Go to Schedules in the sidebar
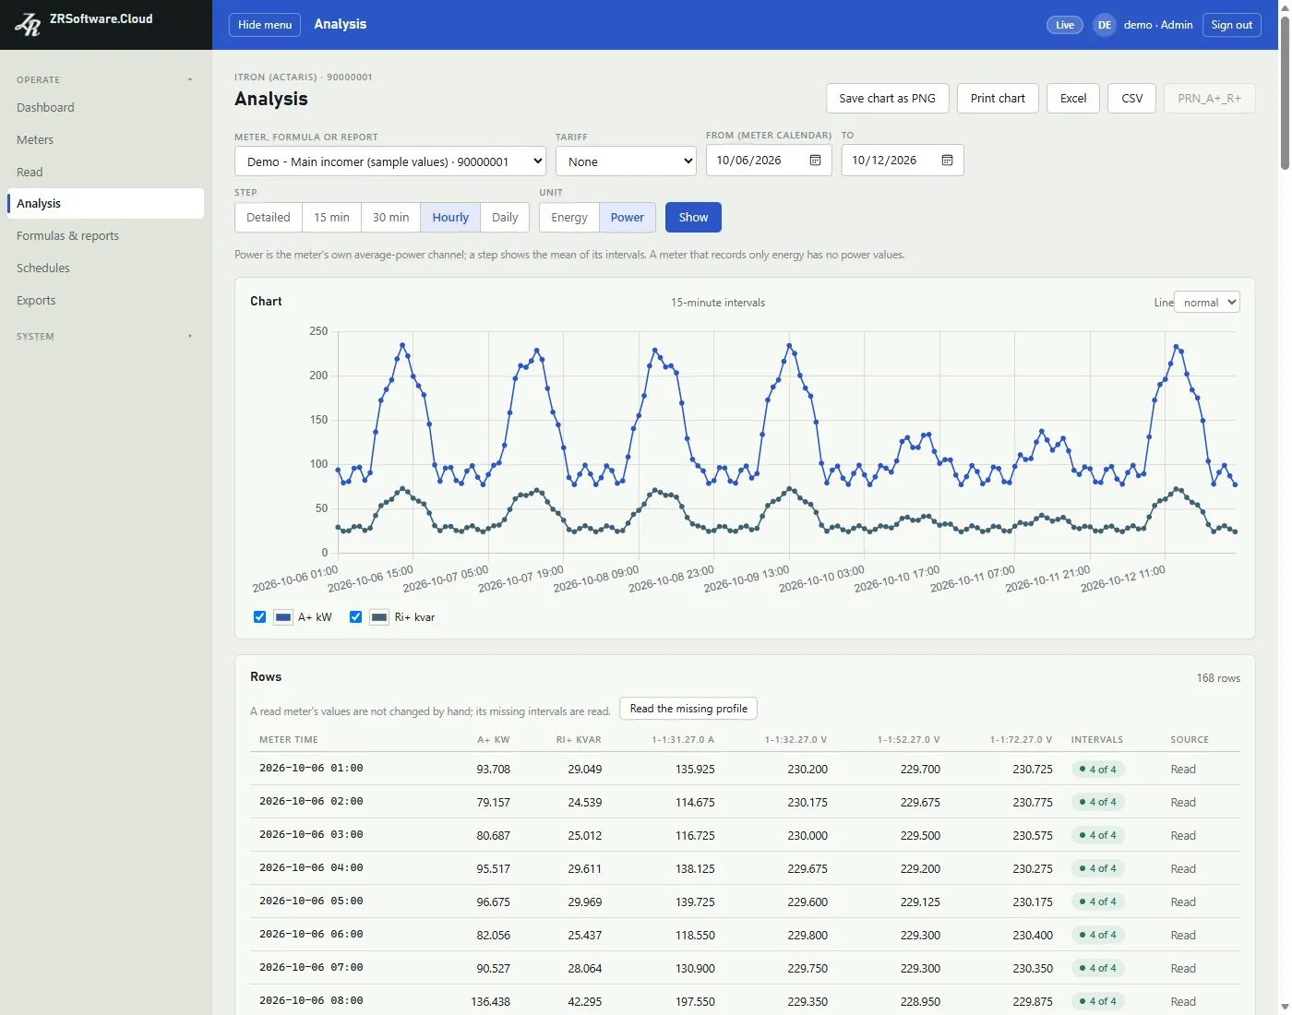Viewport: 1292px width, 1015px height. [105, 269]
